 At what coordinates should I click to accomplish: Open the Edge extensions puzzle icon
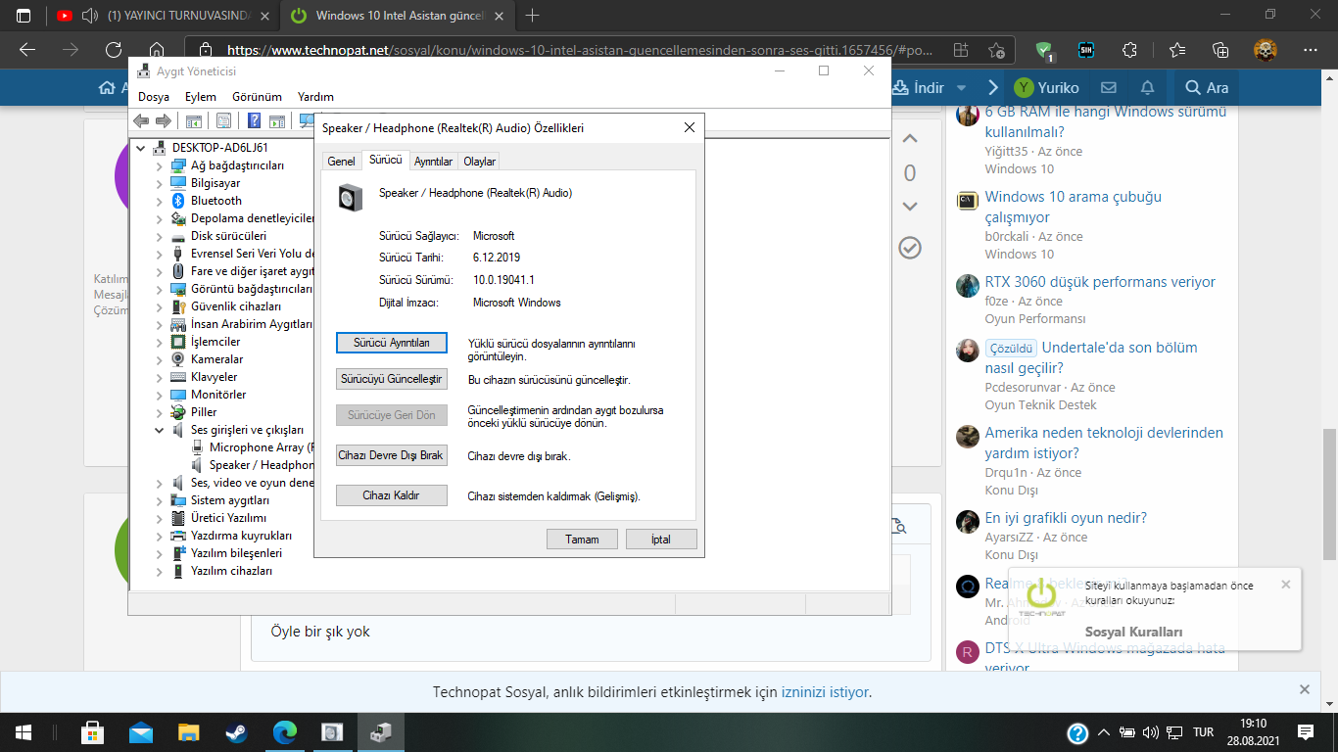[x=1129, y=50]
